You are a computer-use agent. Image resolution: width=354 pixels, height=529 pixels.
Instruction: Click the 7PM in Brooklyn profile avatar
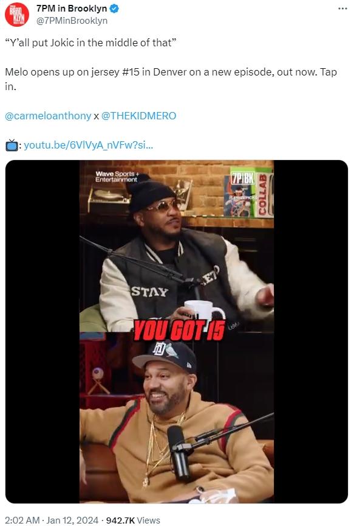pyautogui.click(x=17, y=15)
